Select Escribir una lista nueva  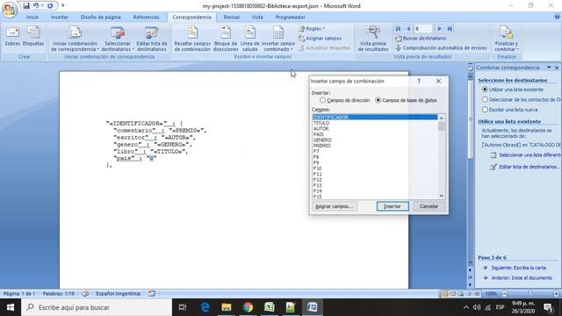[x=485, y=110]
